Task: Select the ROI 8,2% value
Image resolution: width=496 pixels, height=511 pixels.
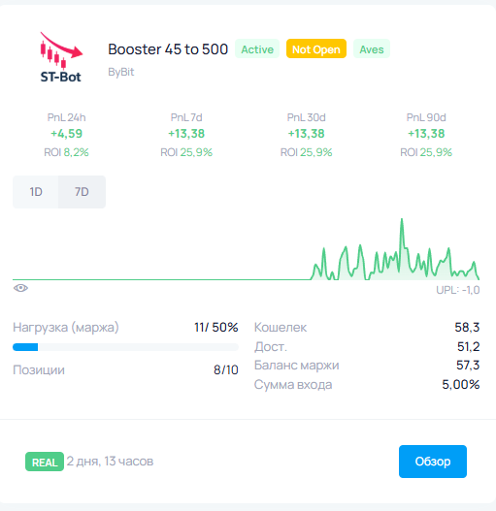Action: [67, 152]
